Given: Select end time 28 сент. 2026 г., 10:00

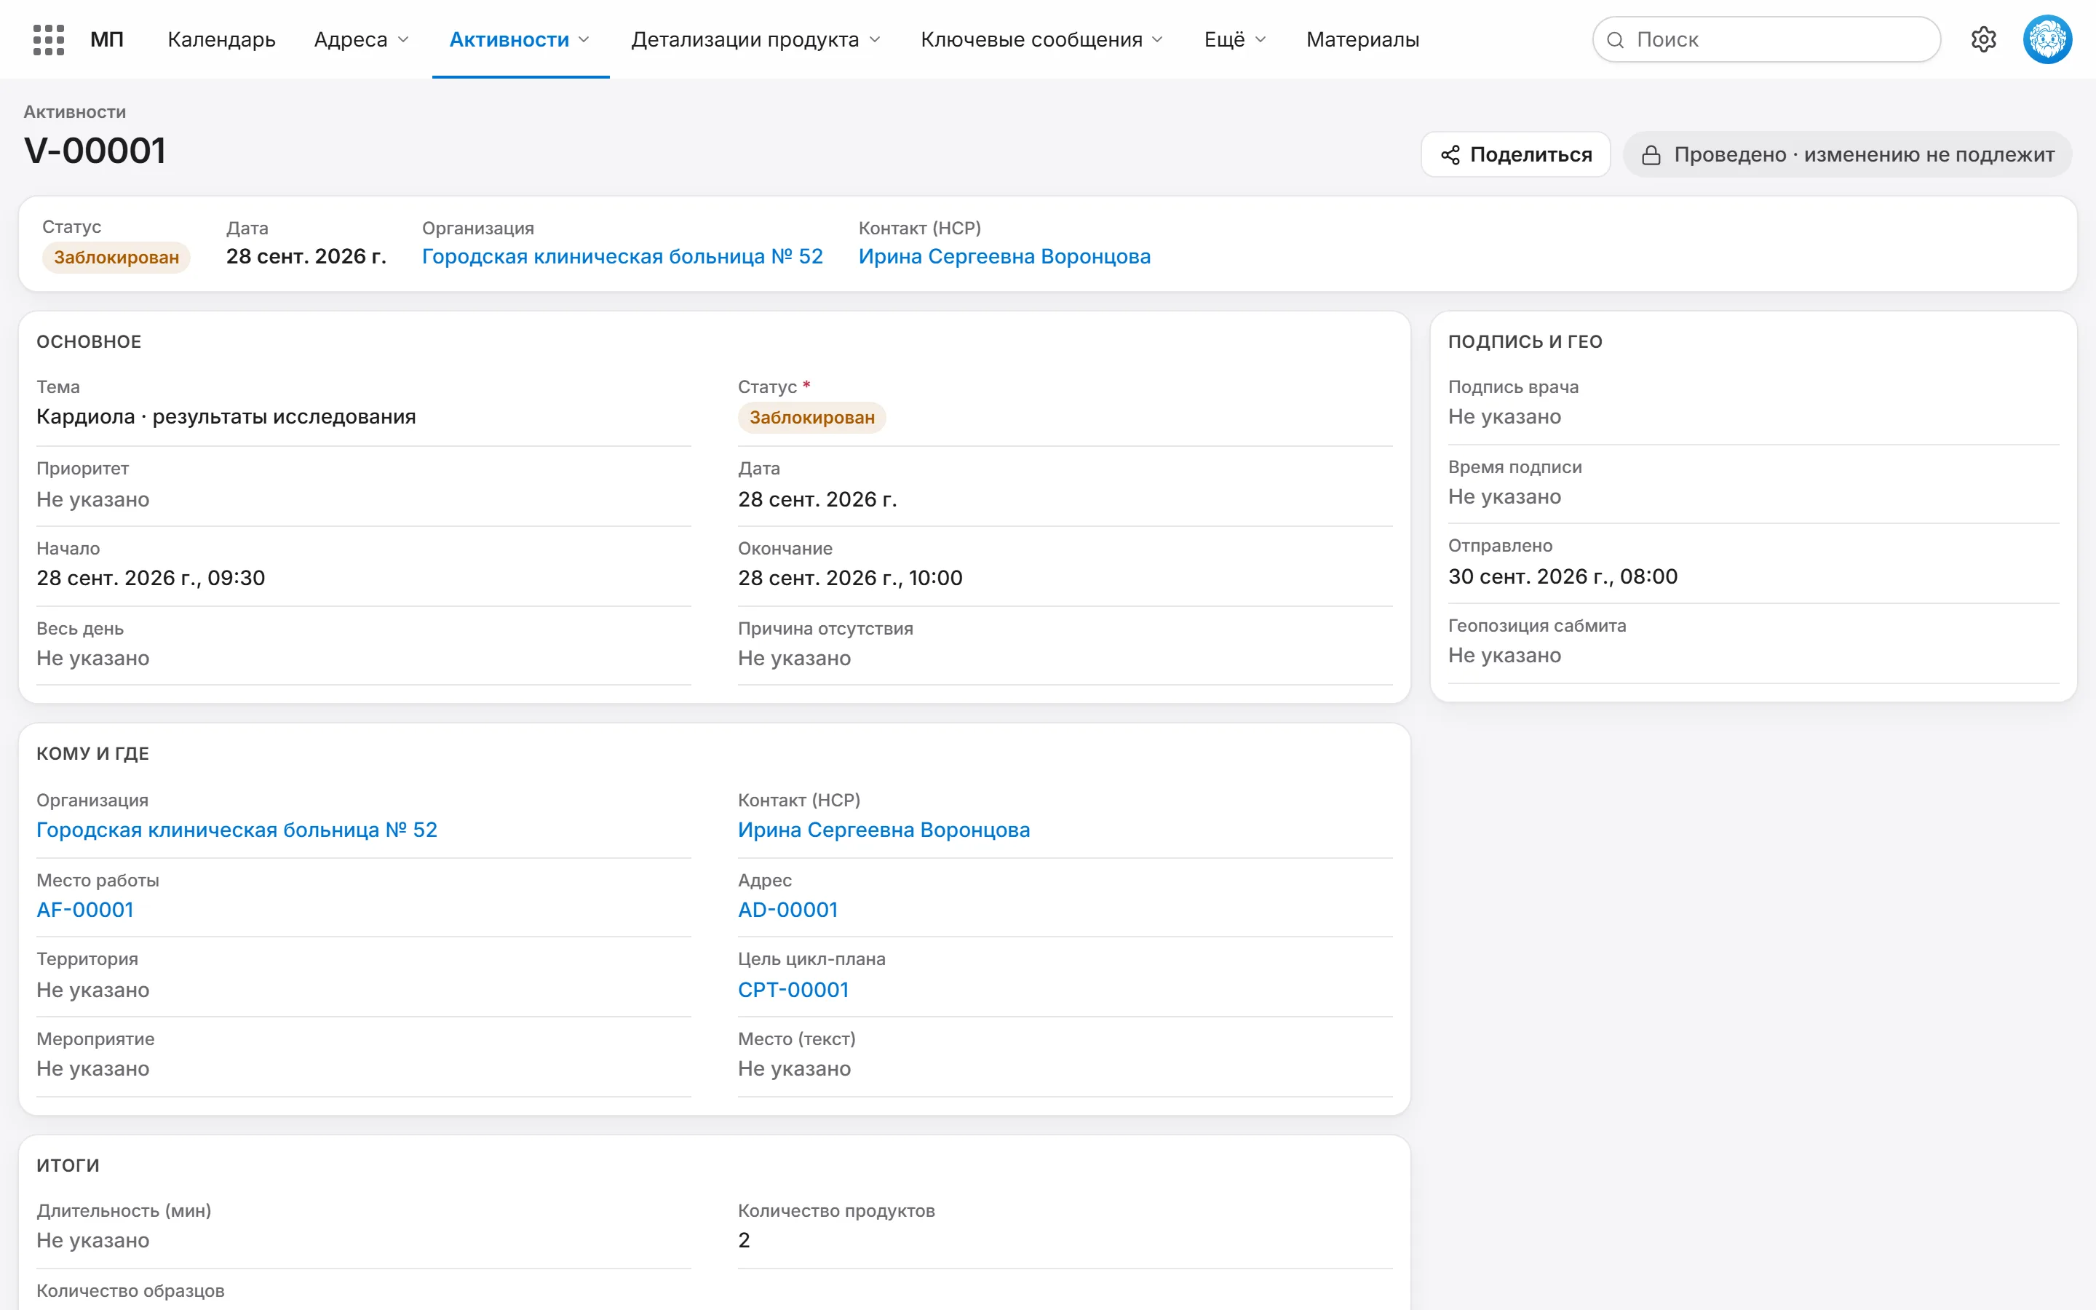Looking at the screenshot, I should pos(849,578).
